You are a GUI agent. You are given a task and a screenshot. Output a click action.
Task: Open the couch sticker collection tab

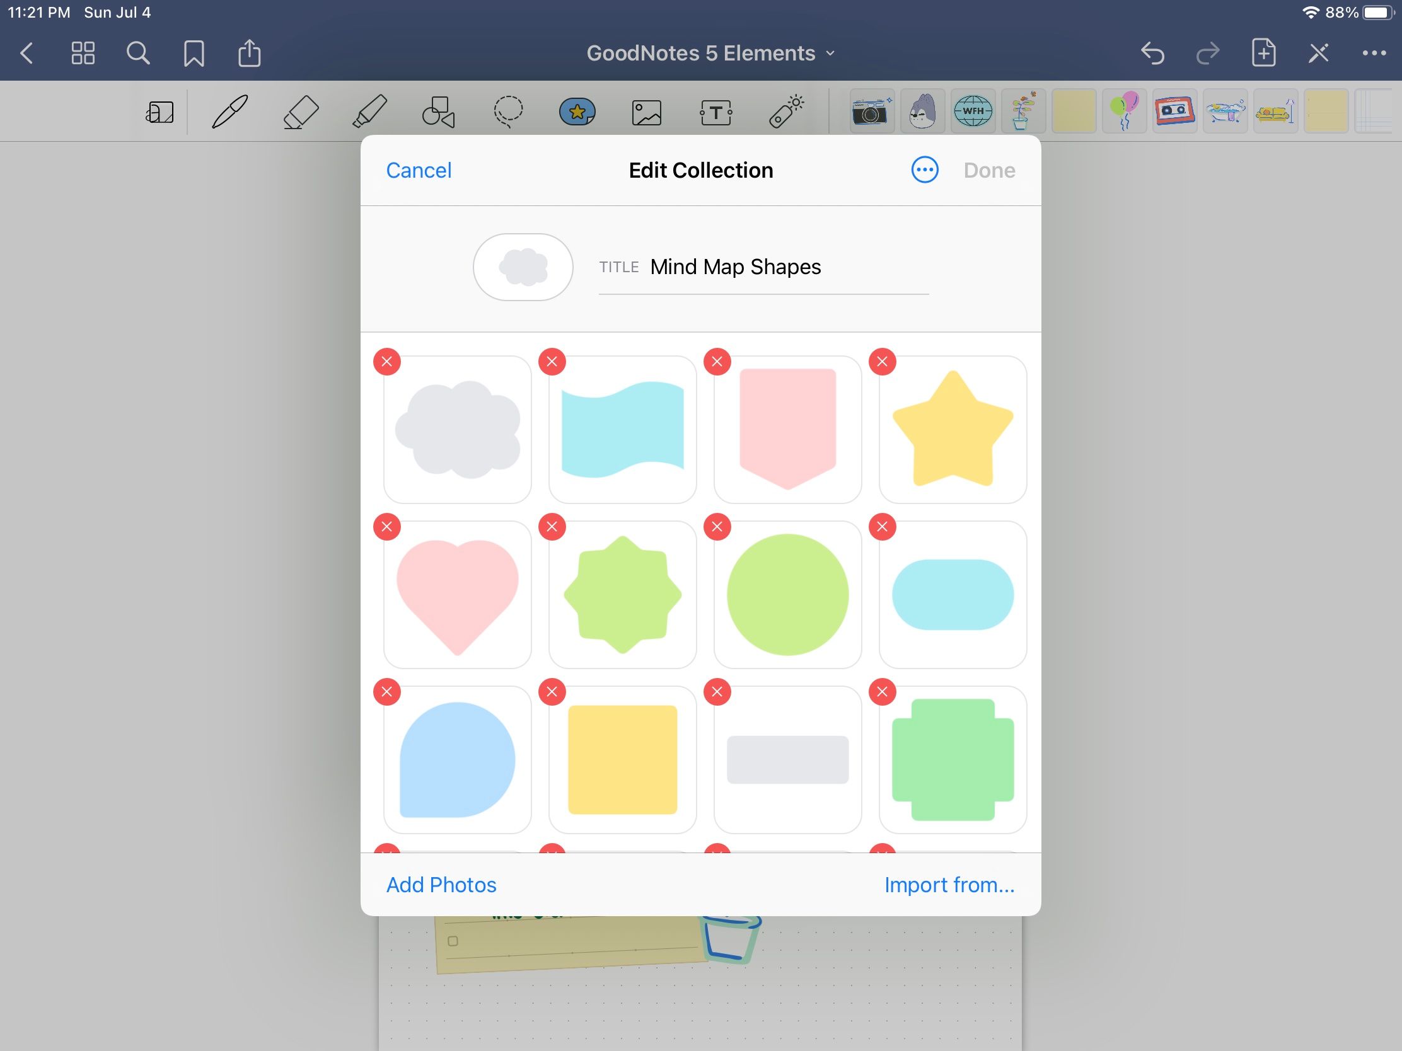click(x=1276, y=111)
